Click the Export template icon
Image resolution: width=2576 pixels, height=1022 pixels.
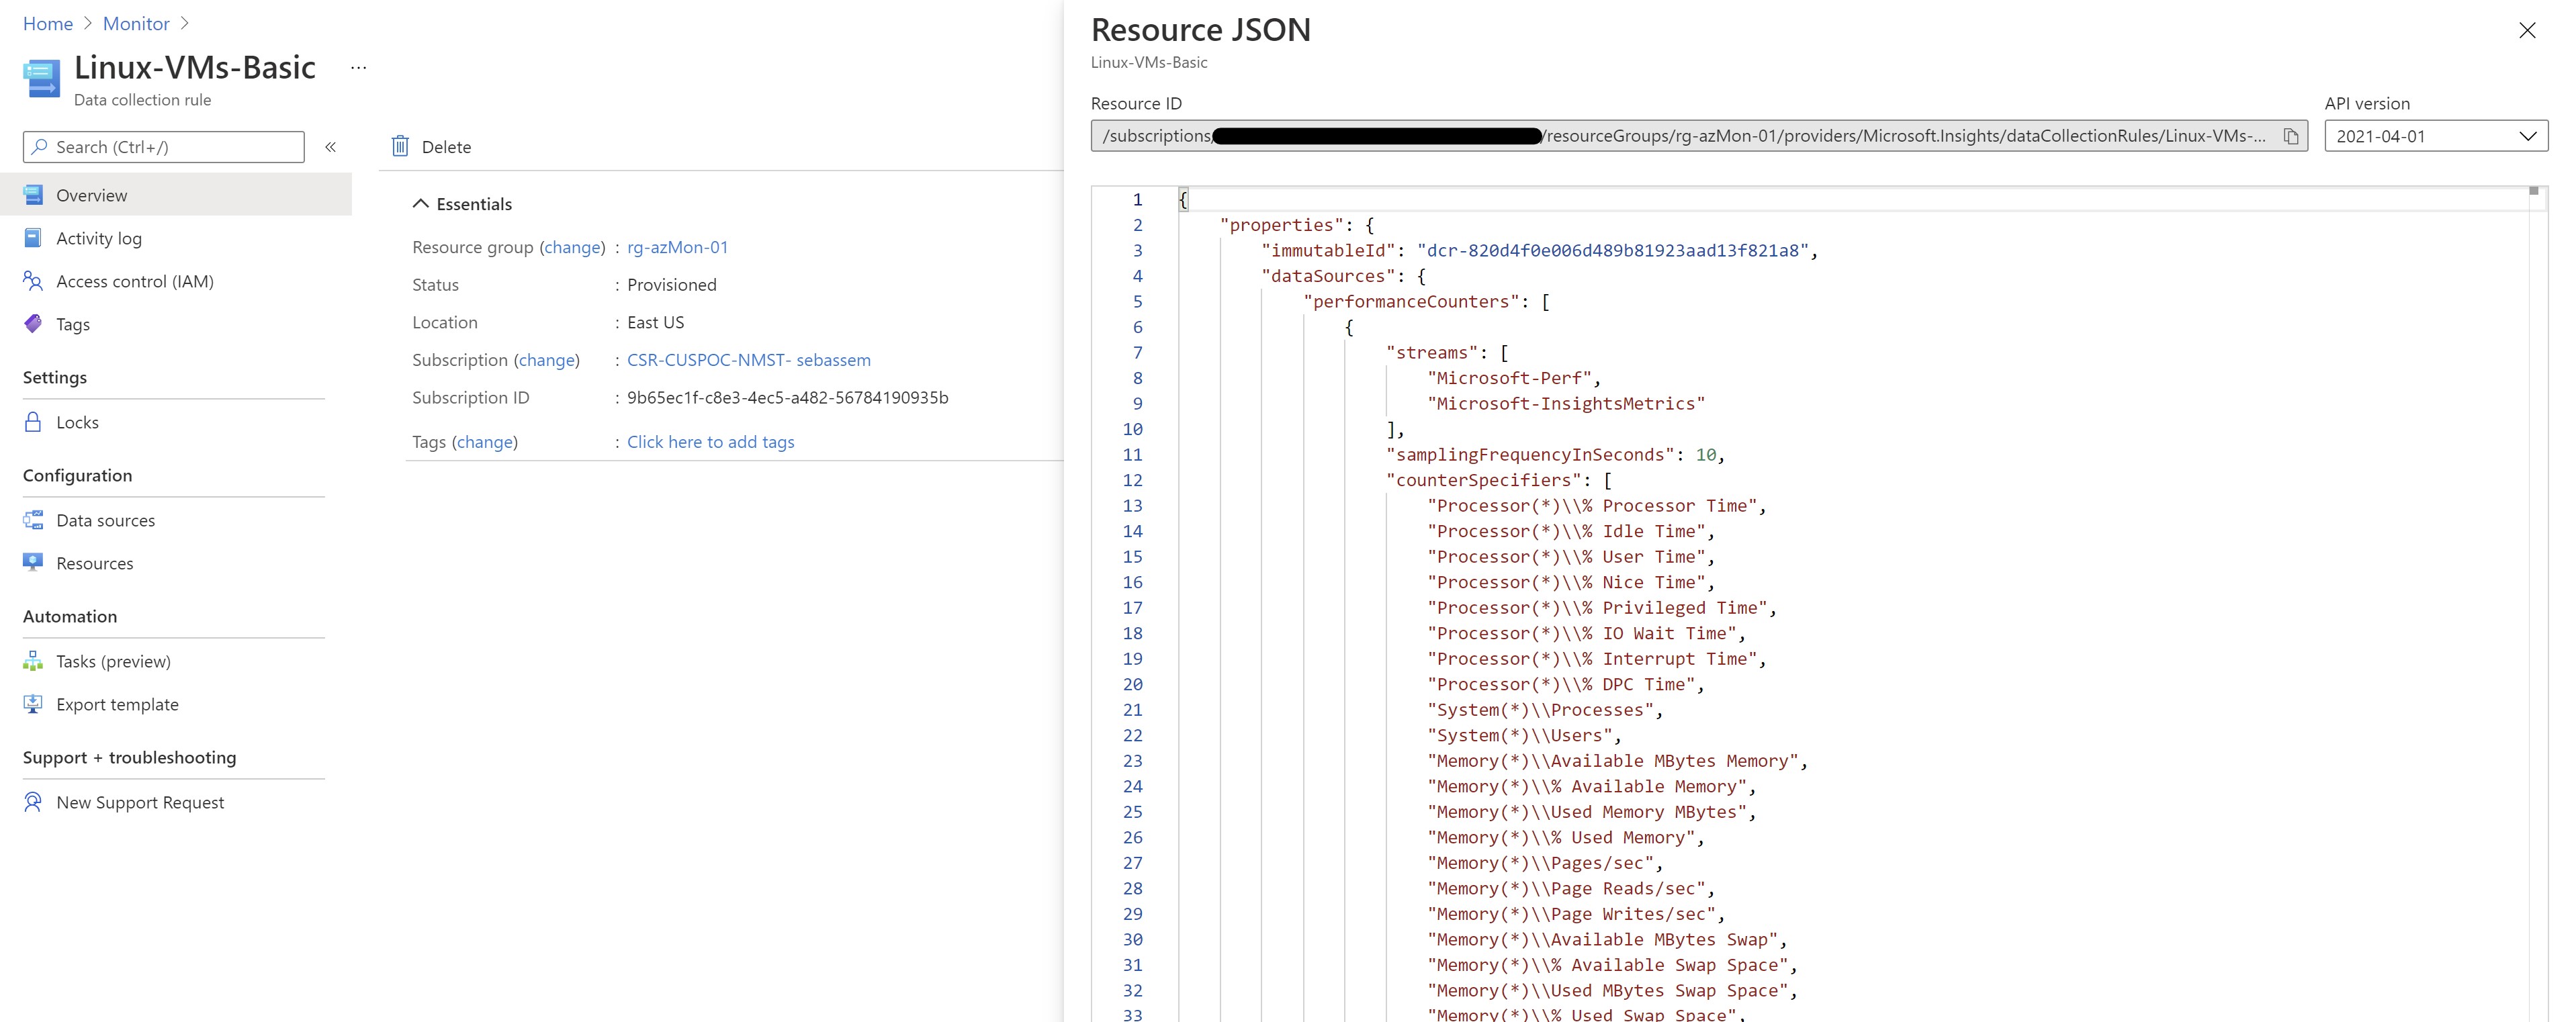click(x=33, y=704)
